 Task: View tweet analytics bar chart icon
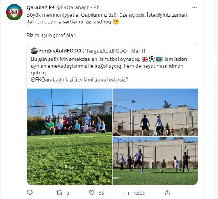click(x=126, y=193)
